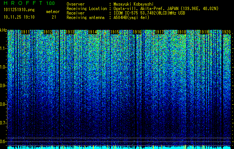Click the 0.7 frequency axis label
The height and width of the screenshot is (149, 234).
3,123
